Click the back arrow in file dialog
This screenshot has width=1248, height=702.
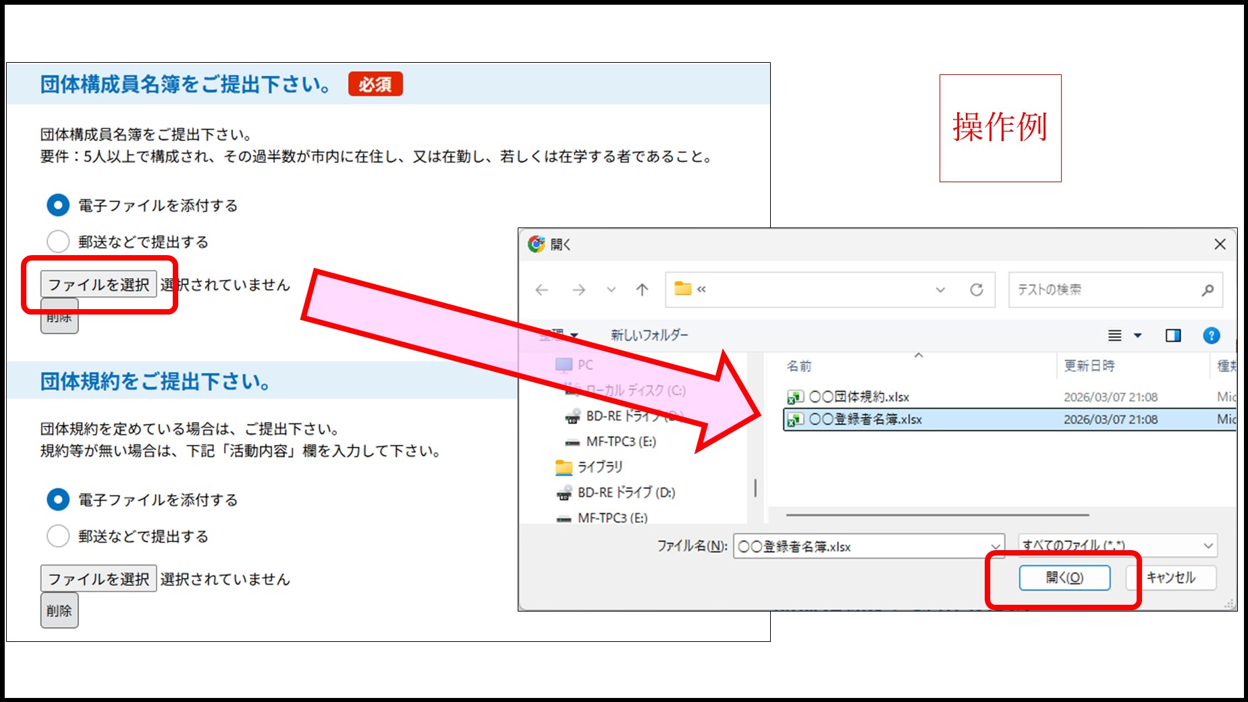click(x=541, y=290)
